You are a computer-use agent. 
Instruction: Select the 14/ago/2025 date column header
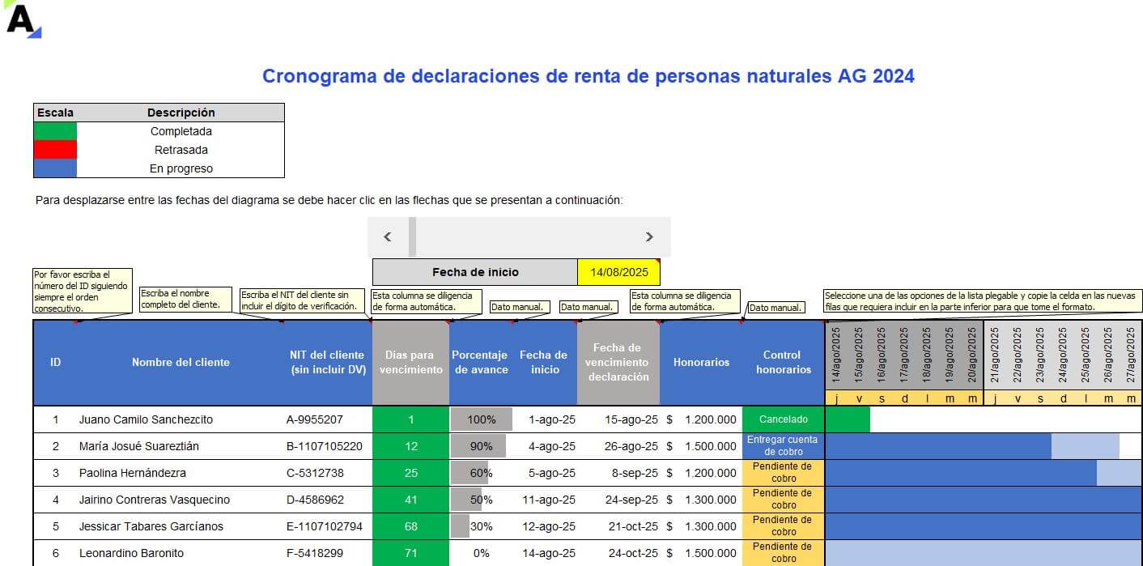tap(836, 355)
